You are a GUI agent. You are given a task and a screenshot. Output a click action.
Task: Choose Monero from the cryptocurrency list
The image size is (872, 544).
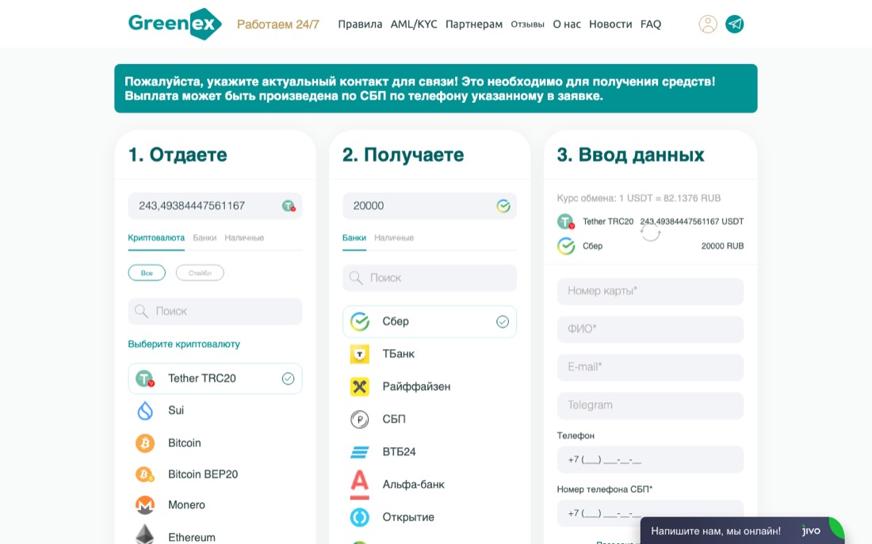[x=215, y=505]
